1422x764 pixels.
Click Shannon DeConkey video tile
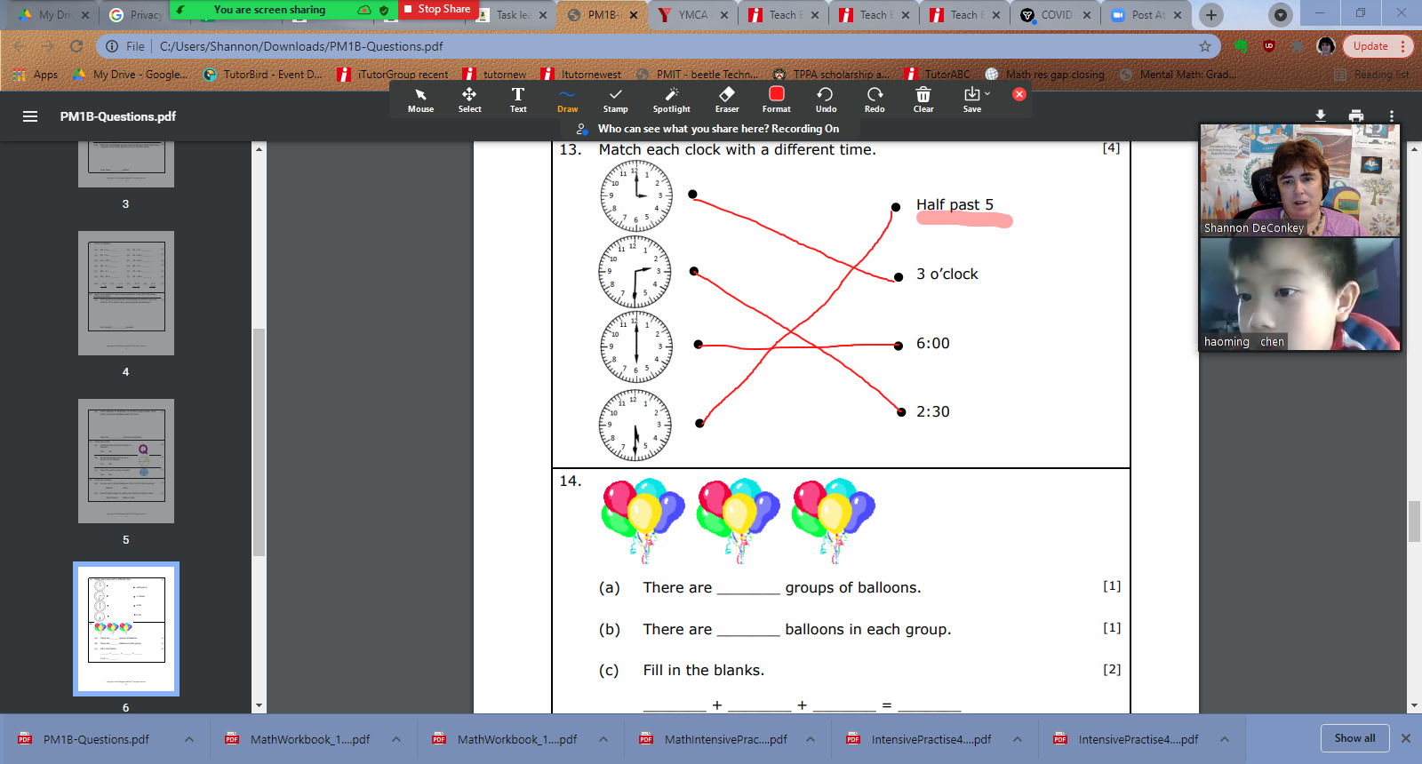pos(1300,179)
